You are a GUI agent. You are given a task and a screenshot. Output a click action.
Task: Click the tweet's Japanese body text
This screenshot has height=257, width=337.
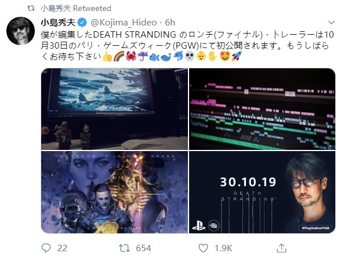(x=187, y=46)
